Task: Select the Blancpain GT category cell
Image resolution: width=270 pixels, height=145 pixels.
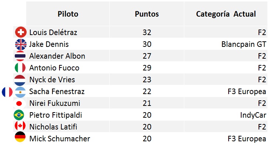Action: [226, 44]
